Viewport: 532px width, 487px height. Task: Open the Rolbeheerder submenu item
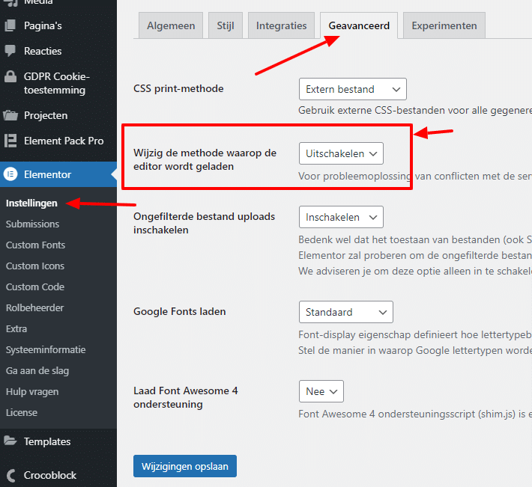pyautogui.click(x=34, y=307)
